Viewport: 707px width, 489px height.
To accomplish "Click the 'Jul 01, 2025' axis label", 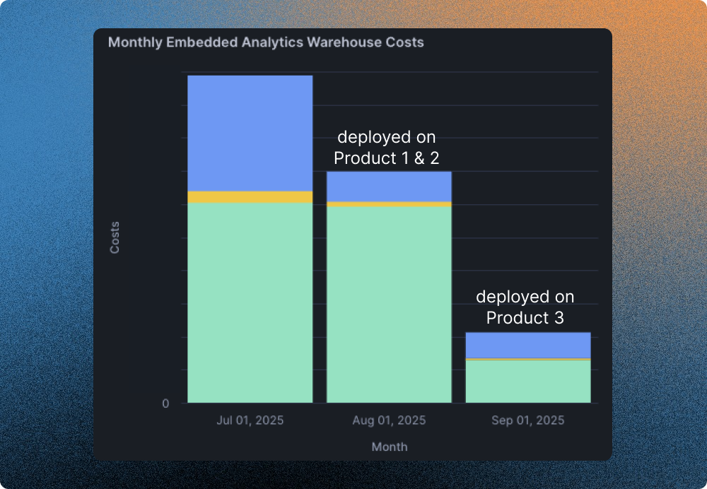I will [x=249, y=420].
